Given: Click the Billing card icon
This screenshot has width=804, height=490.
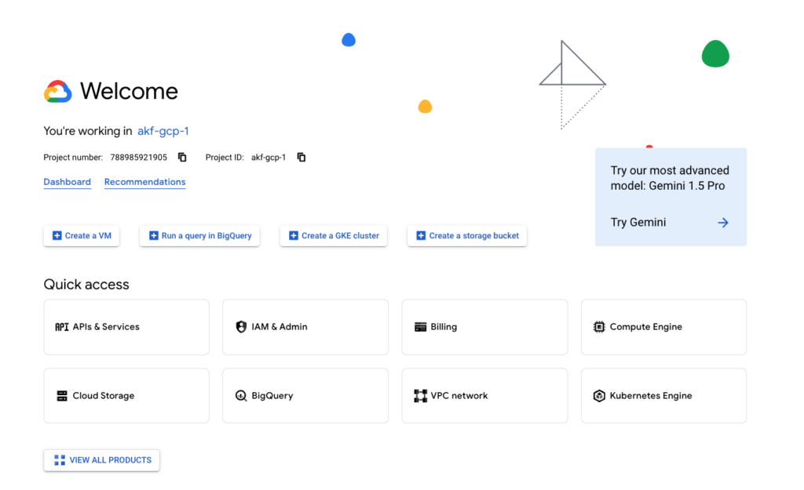Looking at the screenshot, I should (x=421, y=327).
